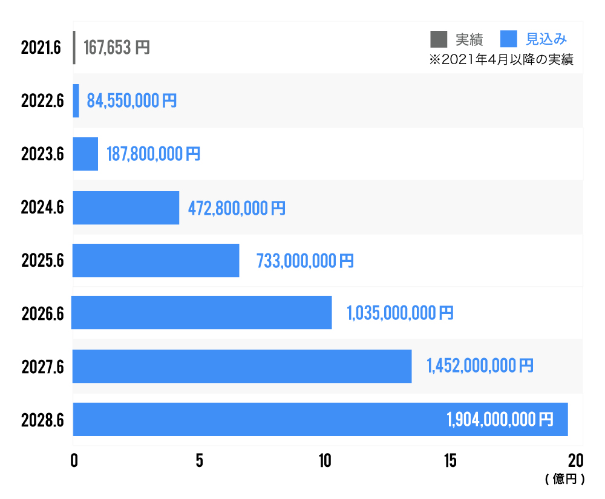Select the 2025.6 blue bar
This screenshot has width=605, height=499.
click(x=156, y=260)
